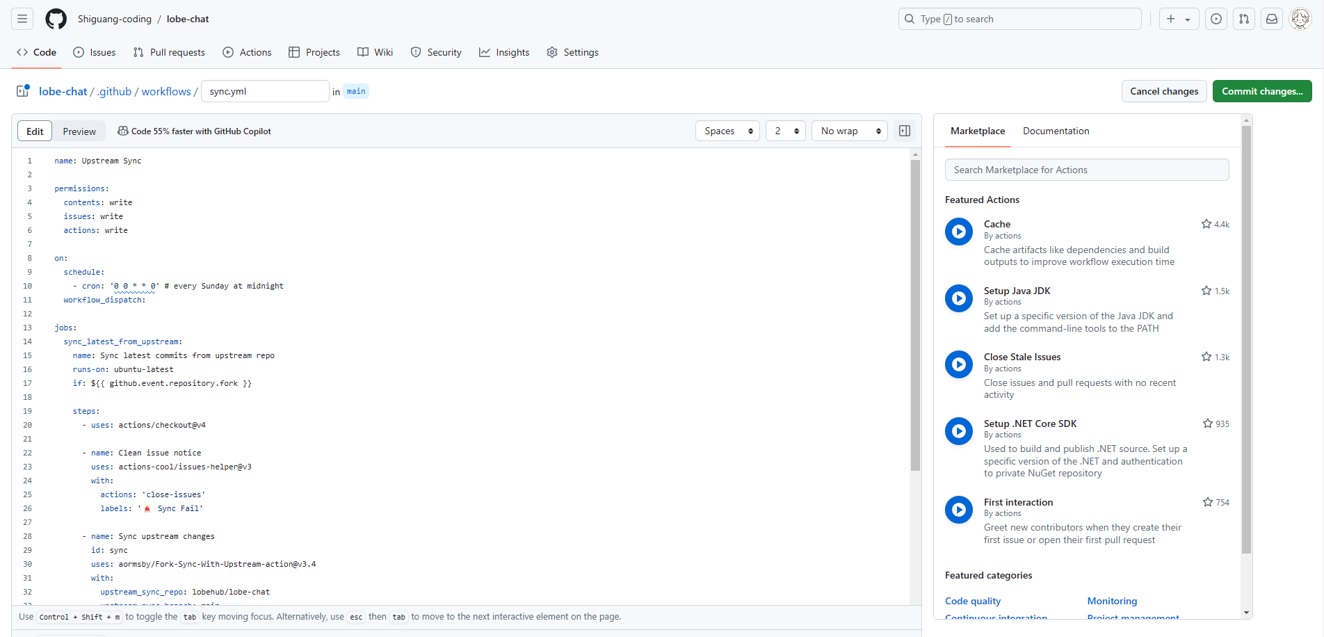This screenshot has width=1324, height=637.
Task: Open the Cache action title
Action: (997, 224)
